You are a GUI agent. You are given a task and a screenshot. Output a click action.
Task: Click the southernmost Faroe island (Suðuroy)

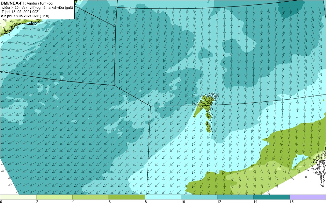(x=209, y=127)
